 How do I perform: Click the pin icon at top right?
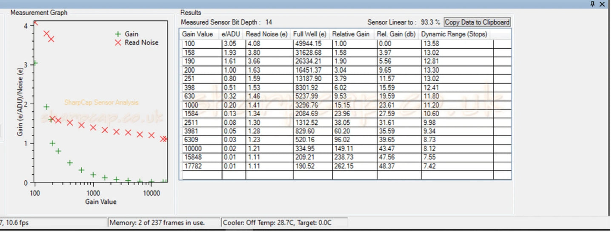click(592, 4)
